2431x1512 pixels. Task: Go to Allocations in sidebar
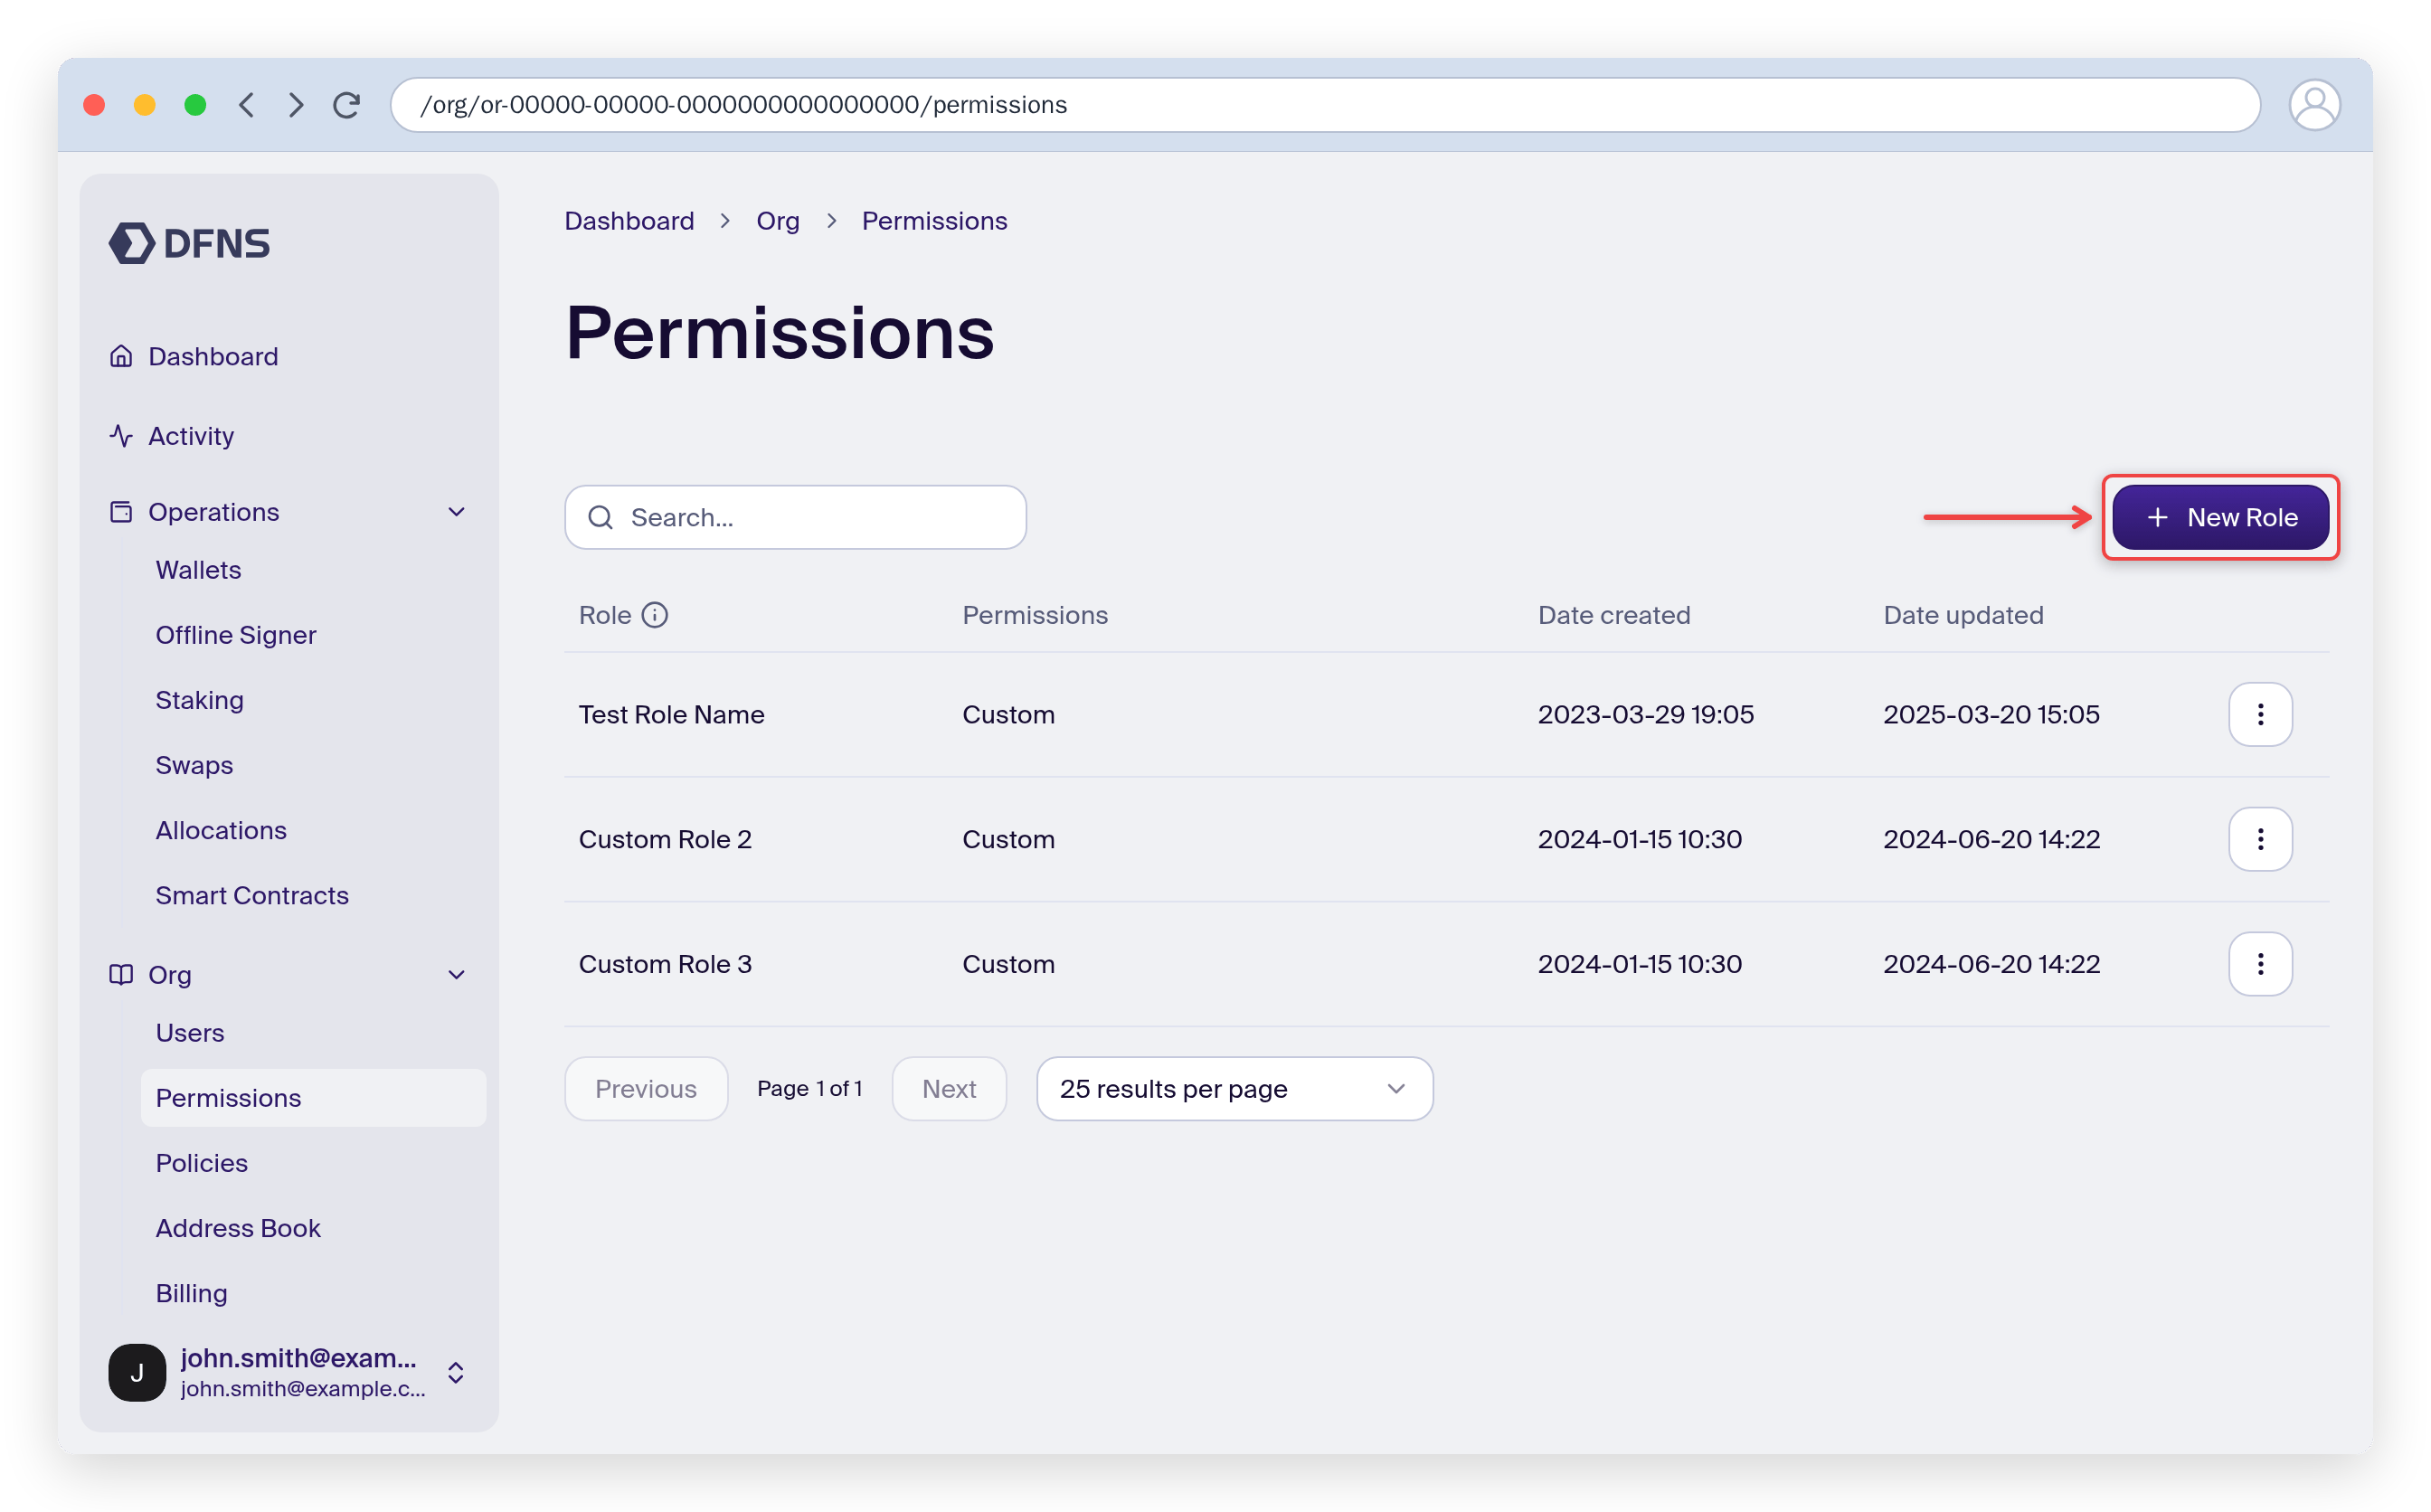coord(221,830)
